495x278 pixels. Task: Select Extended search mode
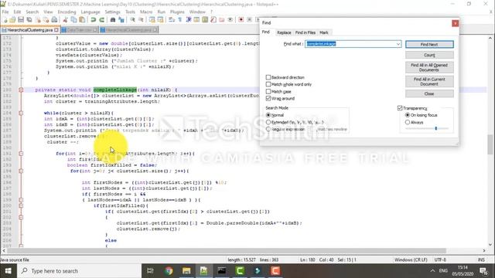268,122
